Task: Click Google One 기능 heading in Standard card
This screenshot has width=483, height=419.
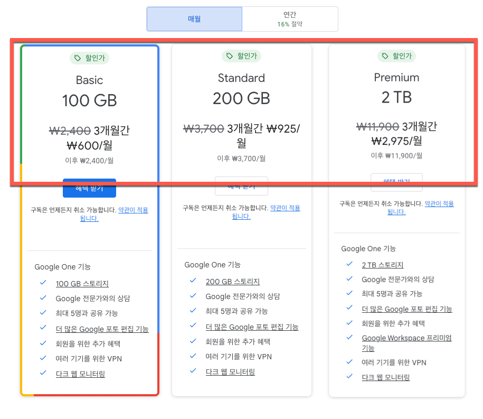Action: point(213,265)
